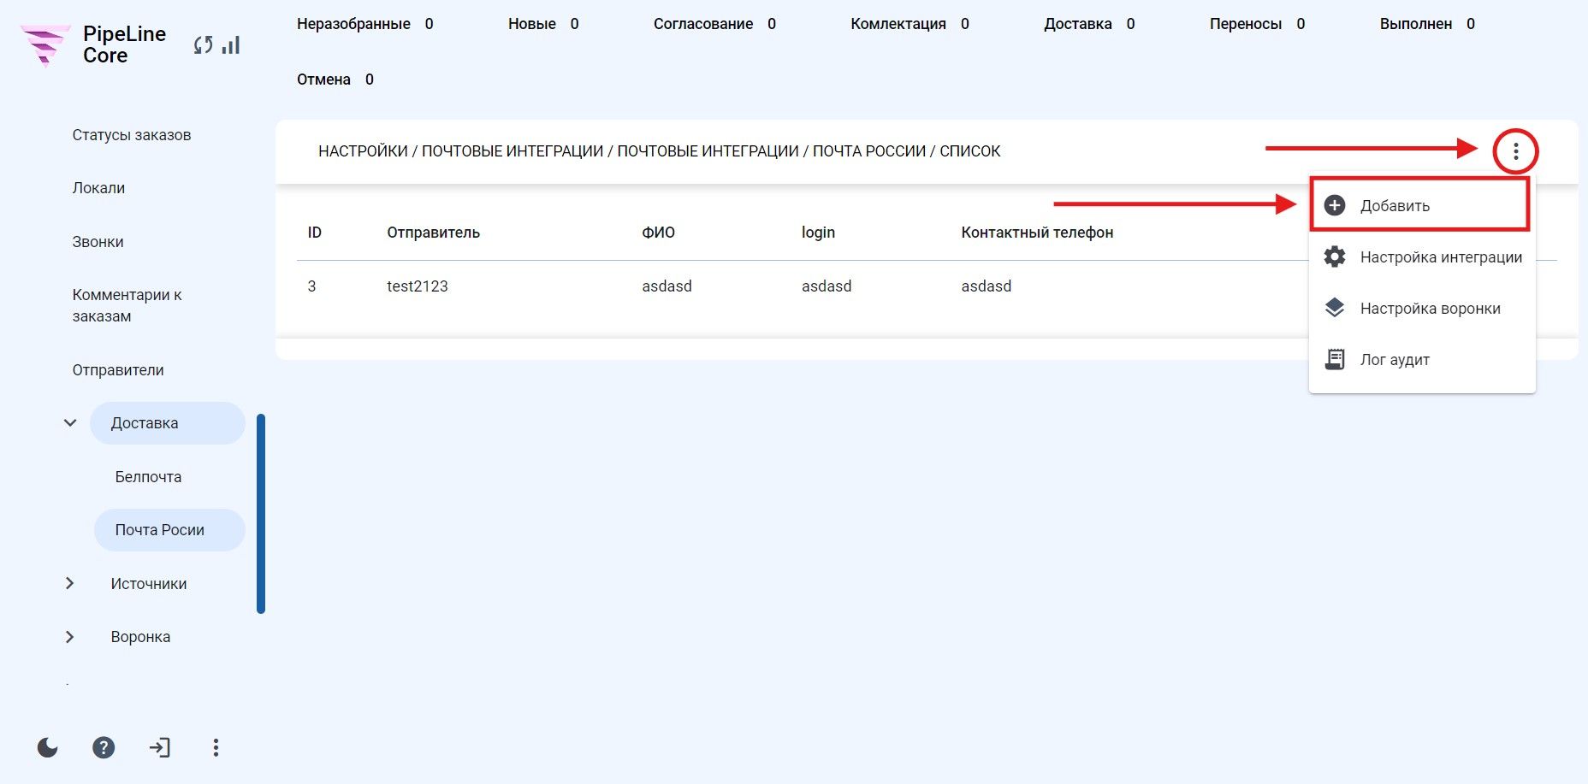Image resolution: width=1588 pixels, height=784 pixels.
Task: Expand the Источники section chevron
Action: tap(70, 583)
